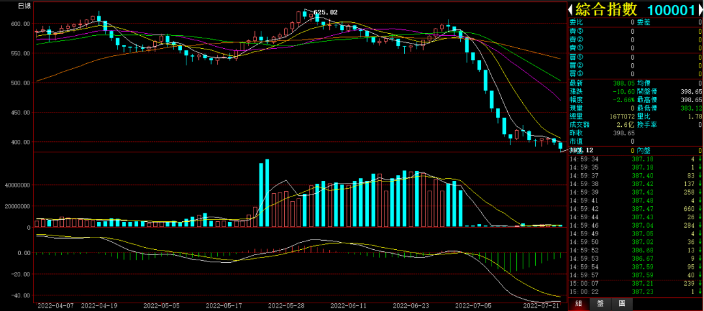
Task: Go to next stock with right arrow
Action: coord(700,9)
